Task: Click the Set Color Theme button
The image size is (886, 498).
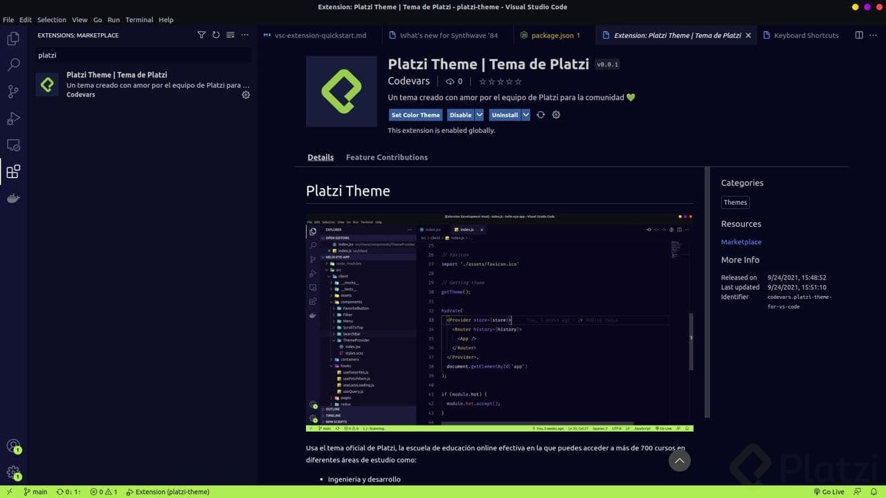Action: pyautogui.click(x=415, y=115)
